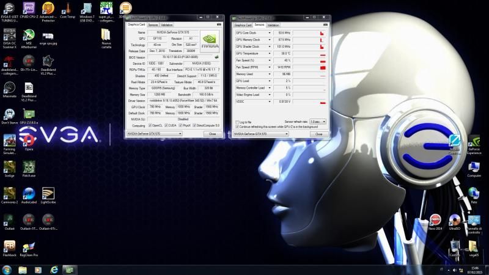Image resolution: width=489 pixels, height=275 pixels.
Task: Select the Carnivores 2 desktop icon
Action: (9, 196)
